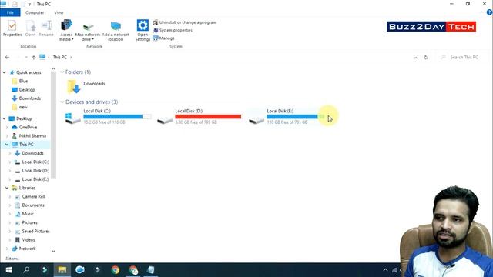
Task: Select Local Disk (D:) in the navigation tree
Action: tap(35, 171)
